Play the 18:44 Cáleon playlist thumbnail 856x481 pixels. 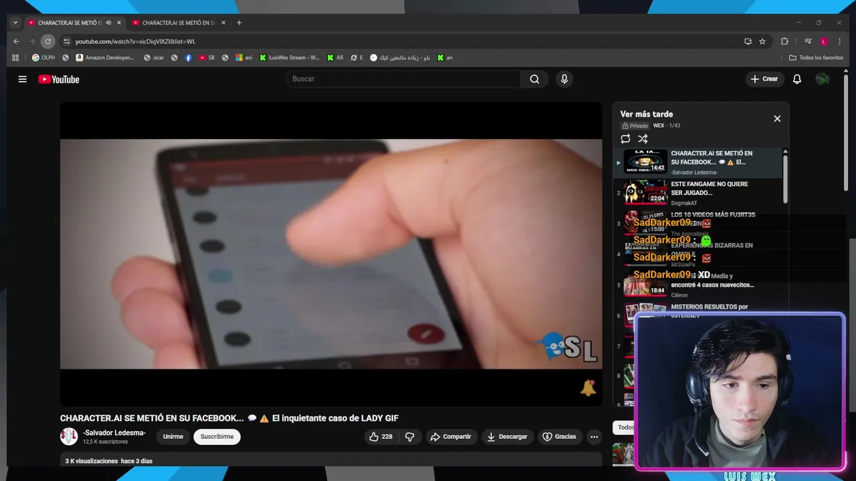[645, 285]
